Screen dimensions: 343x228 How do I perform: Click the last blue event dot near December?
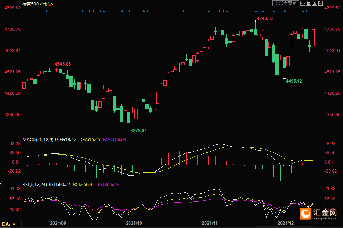[306, 11]
